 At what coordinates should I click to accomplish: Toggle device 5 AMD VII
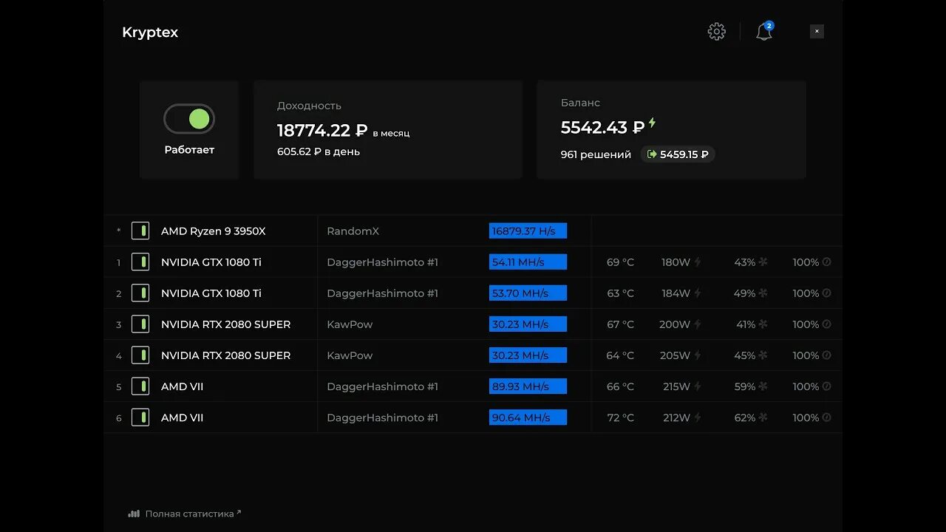[140, 386]
